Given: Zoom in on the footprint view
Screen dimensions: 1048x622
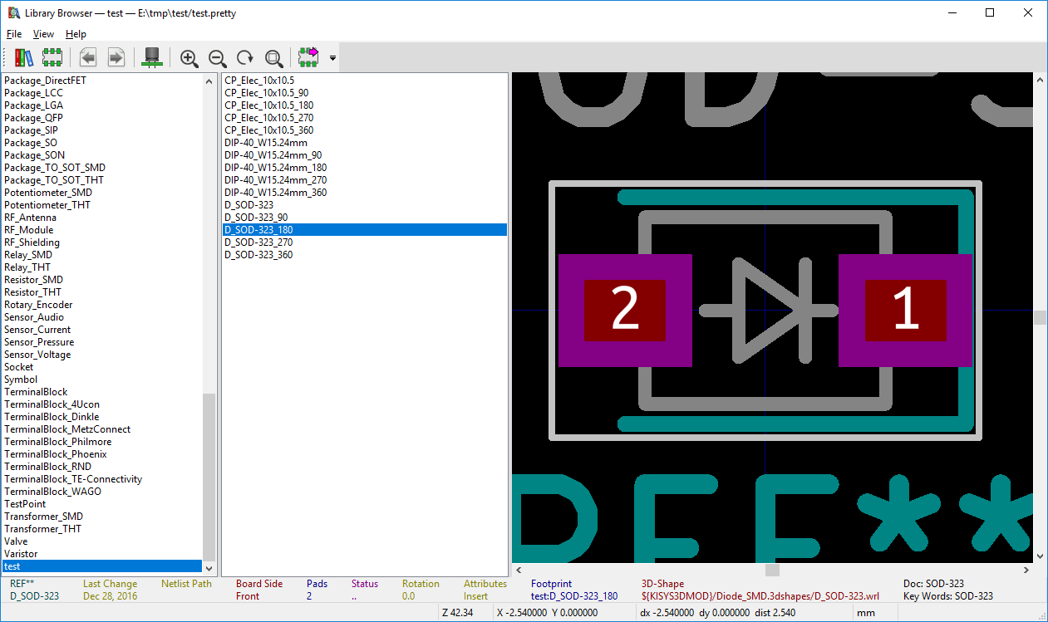Looking at the screenshot, I should coord(189,57).
